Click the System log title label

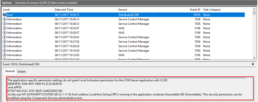click(6, 3)
